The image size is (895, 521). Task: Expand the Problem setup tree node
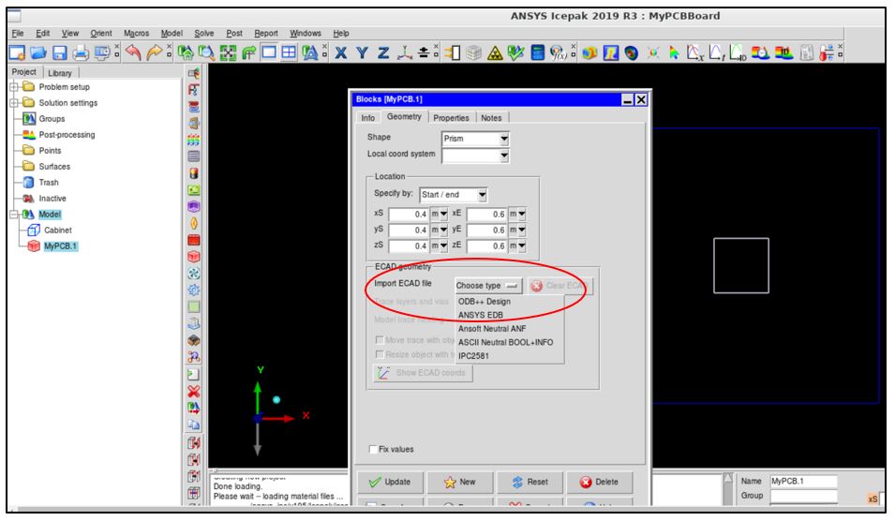pyautogui.click(x=14, y=87)
